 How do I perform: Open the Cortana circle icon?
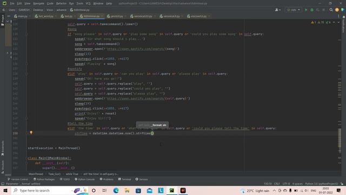pyautogui.click(x=94, y=191)
